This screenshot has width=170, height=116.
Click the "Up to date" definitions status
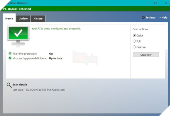[55, 58]
